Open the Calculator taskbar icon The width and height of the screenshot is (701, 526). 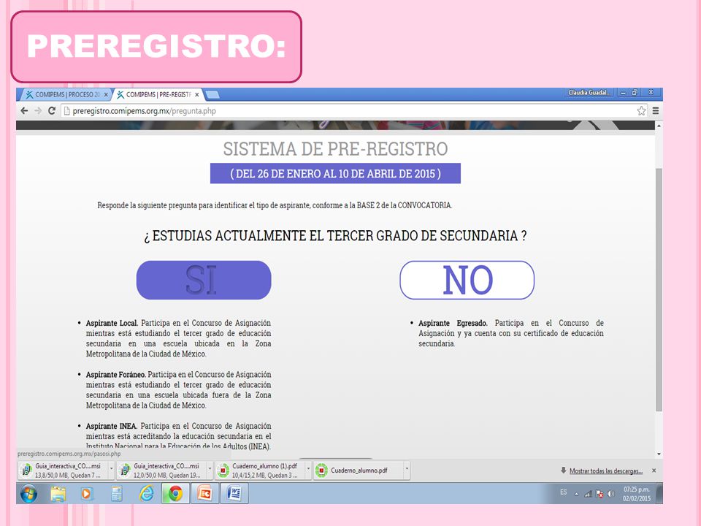117,493
